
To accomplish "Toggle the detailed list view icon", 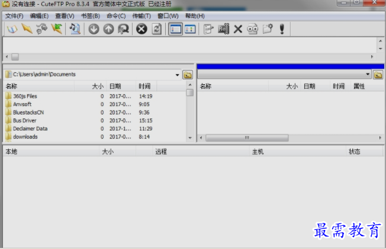I will (x=175, y=29).
